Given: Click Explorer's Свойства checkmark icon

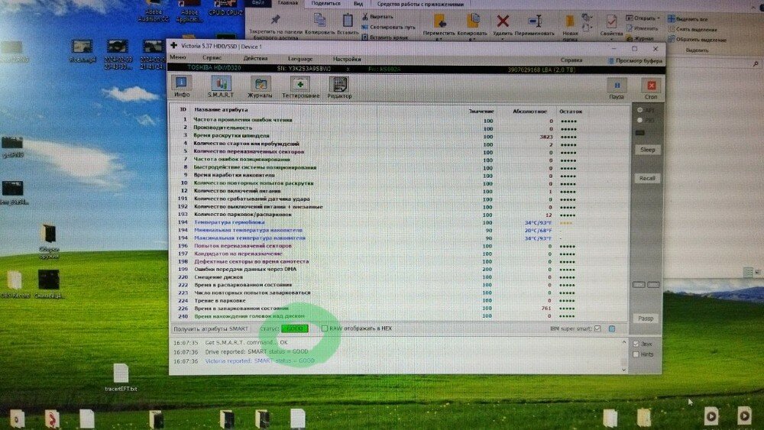Looking at the screenshot, I should pos(611,21).
